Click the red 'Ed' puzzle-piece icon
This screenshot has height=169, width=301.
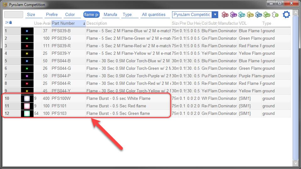point(225,15)
